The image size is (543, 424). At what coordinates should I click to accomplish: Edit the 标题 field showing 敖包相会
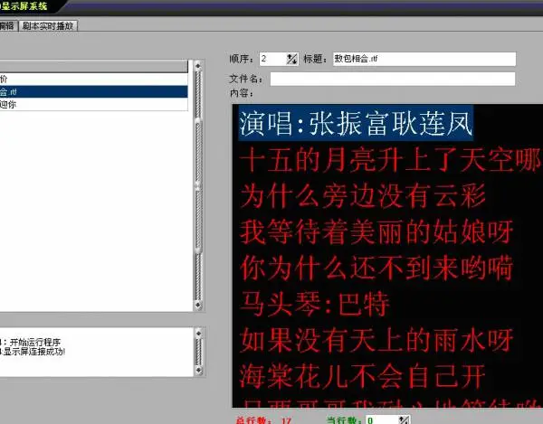point(424,59)
